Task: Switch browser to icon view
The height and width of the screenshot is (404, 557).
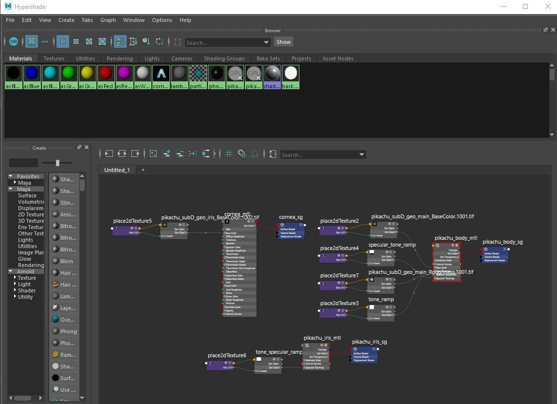Action: (x=32, y=41)
